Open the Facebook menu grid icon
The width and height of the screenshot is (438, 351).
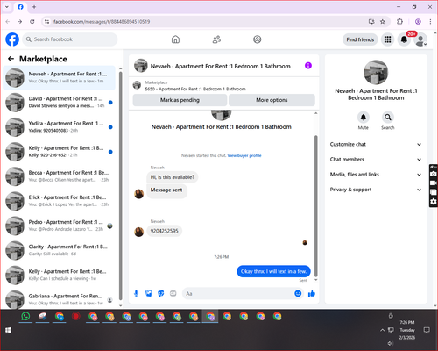pos(387,39)
